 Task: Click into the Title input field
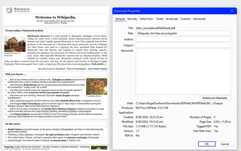tap(183, 33)
